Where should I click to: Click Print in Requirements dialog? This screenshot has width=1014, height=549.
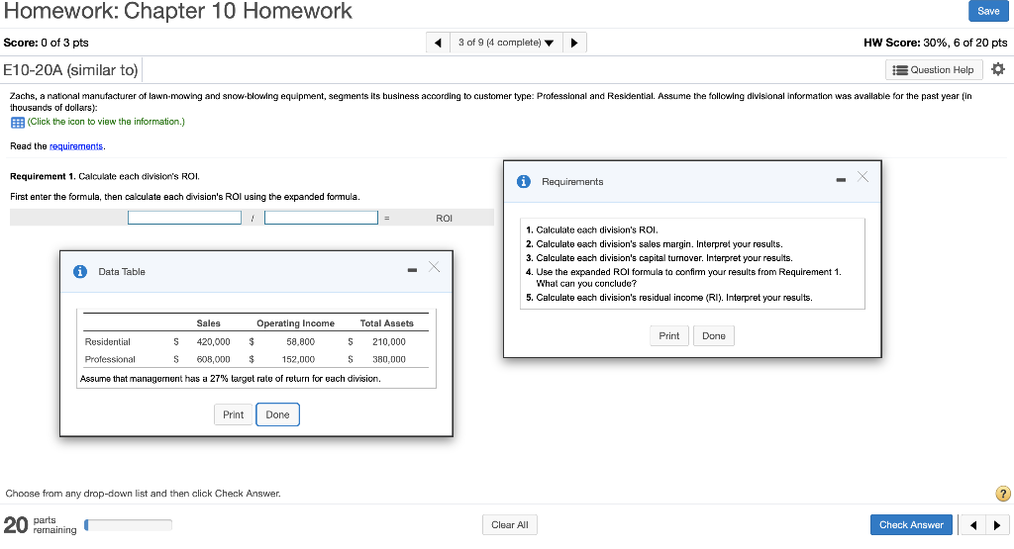click(x=668, y=336)
